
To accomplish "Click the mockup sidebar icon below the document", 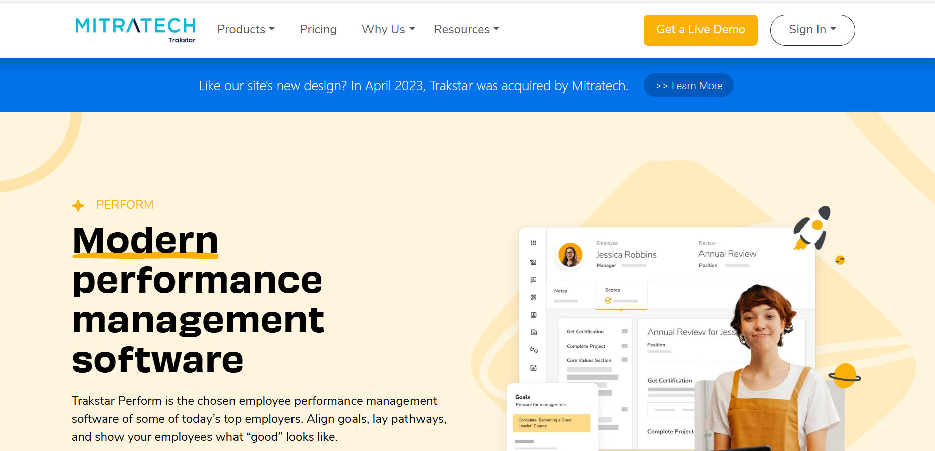I will pos(534,350).
